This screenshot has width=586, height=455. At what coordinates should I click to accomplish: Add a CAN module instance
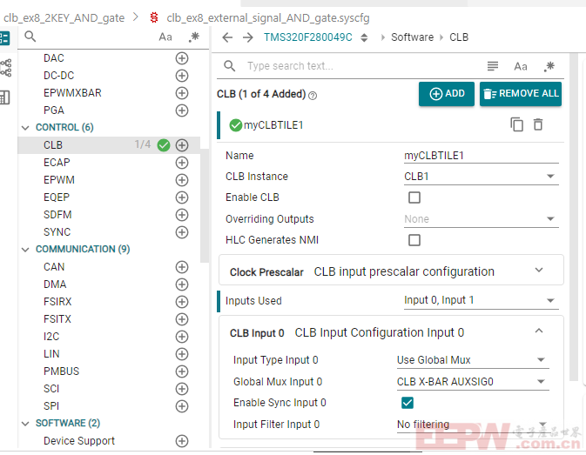pos(182,267)
